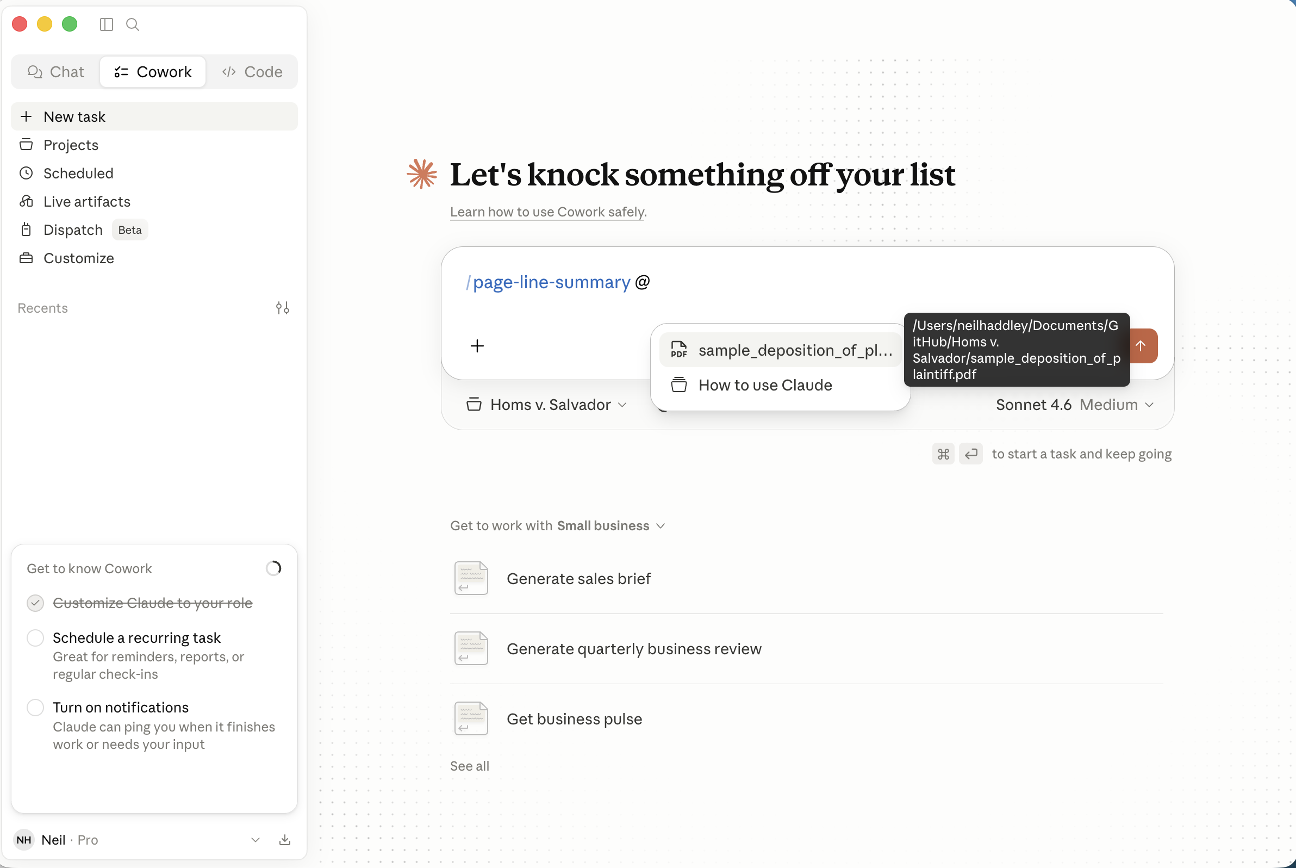This screenshot has height=868, width=1296.
Task: Choose How to use Claude suggestion
Action: 781,385
